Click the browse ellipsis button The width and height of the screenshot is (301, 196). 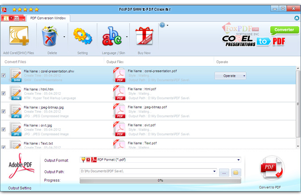pos(224,173)
